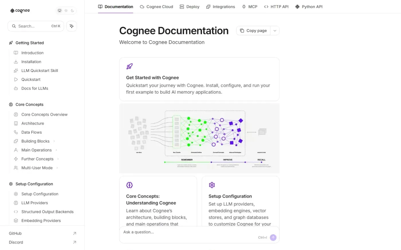
Task: Click Building Blocks puzzle icon
Action: tap(16, 141)
